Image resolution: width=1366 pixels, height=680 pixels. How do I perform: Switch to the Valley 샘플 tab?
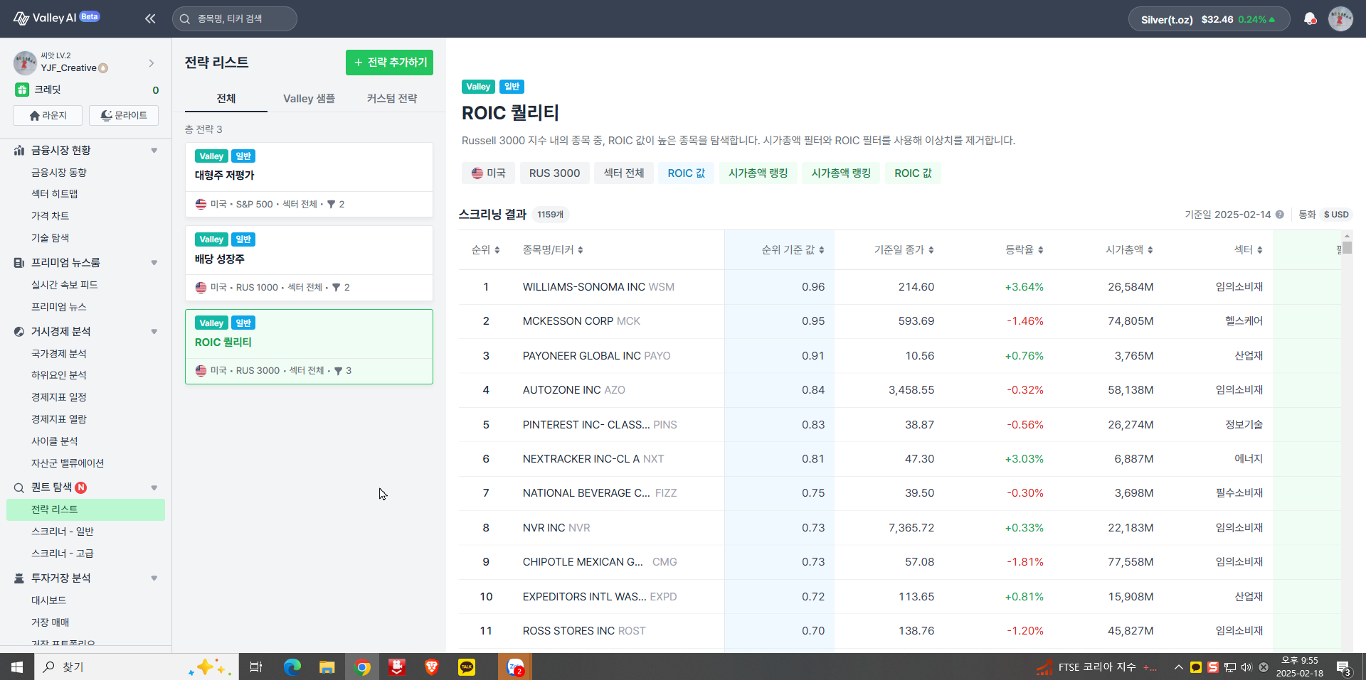click(x=309, y=99)
